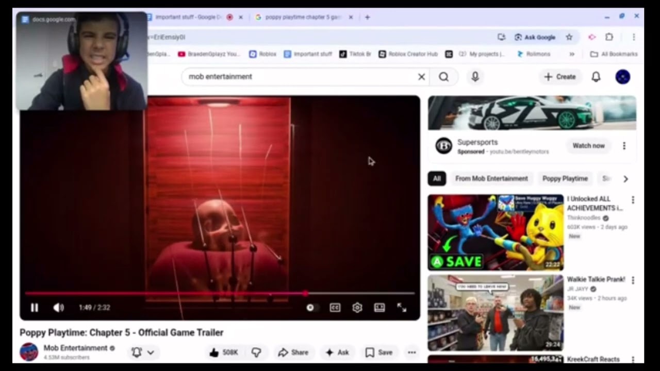Clear the search box with X

(421, 77)
